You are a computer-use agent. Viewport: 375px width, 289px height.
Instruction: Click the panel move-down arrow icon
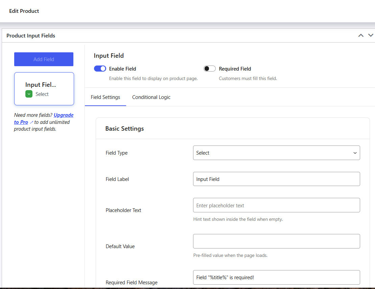tap(371, 35)
